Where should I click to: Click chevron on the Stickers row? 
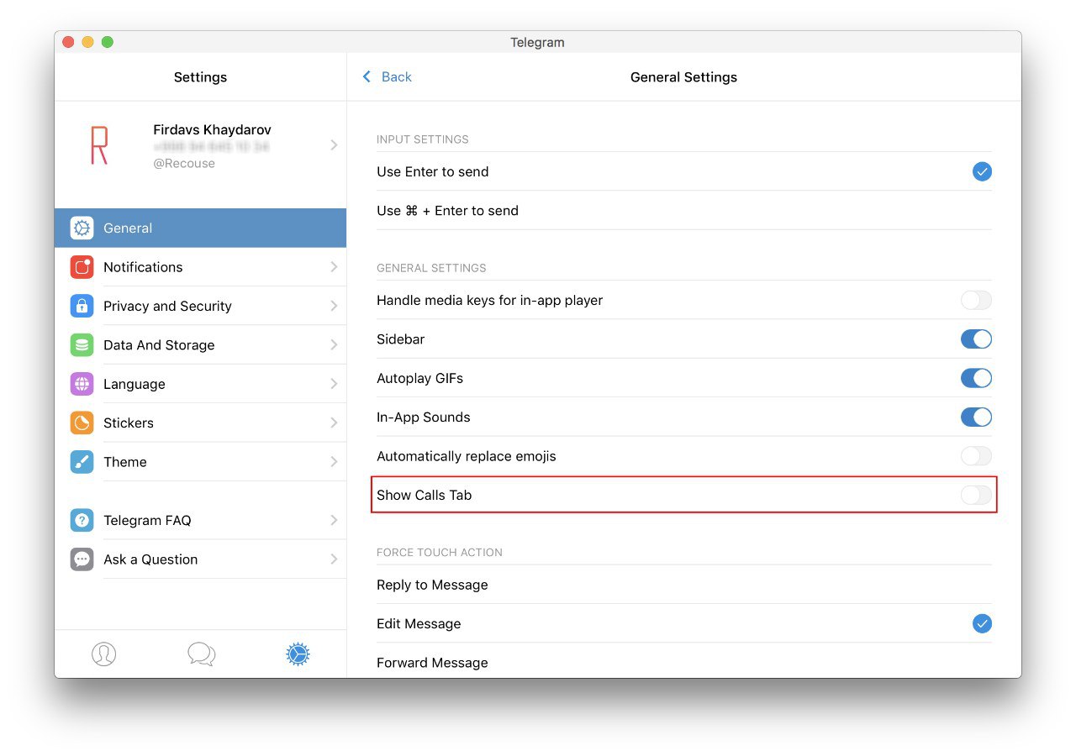click(334, 423)
